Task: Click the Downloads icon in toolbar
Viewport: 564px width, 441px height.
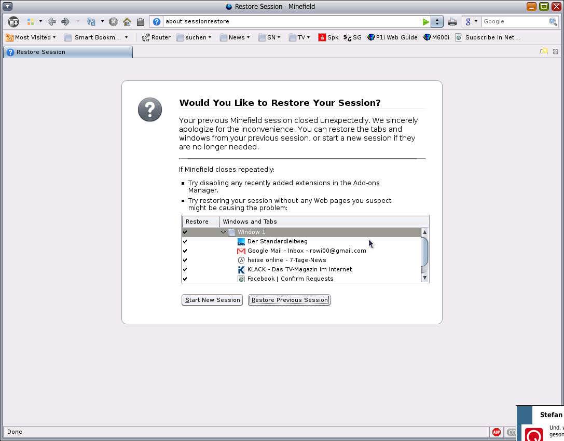Action: pos(13,22)
